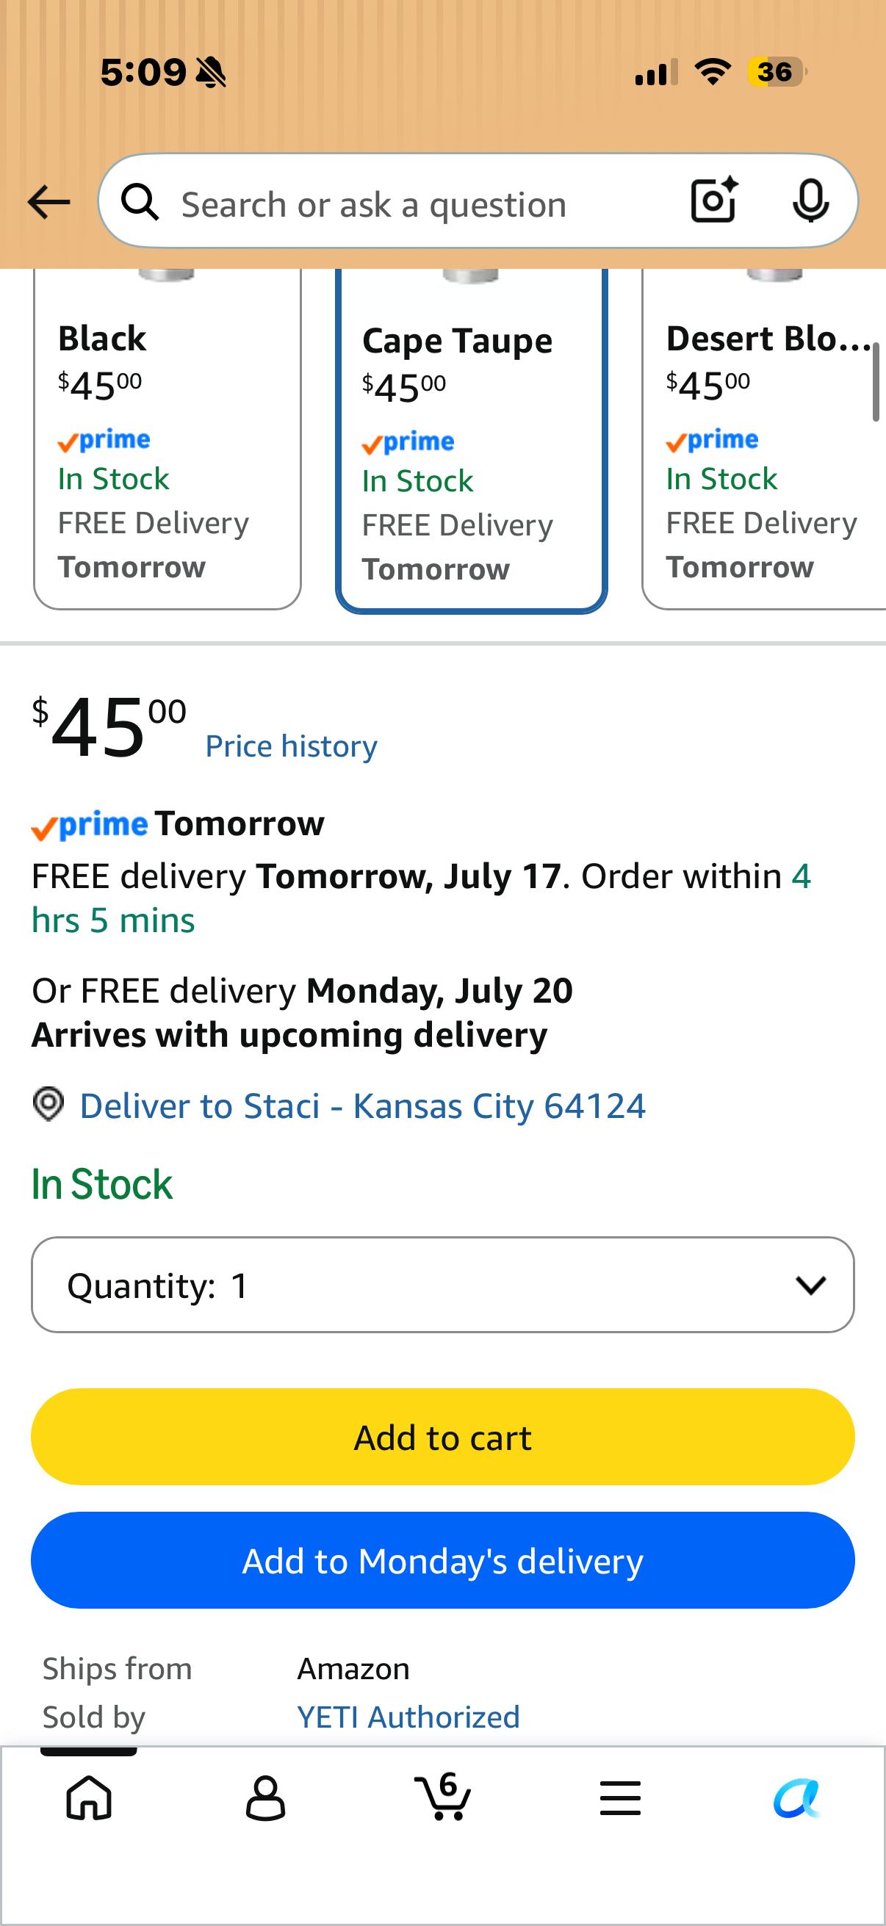The image size is (886, 1926).
Task: Open camera lens search icon
Action: click(714, 201)
